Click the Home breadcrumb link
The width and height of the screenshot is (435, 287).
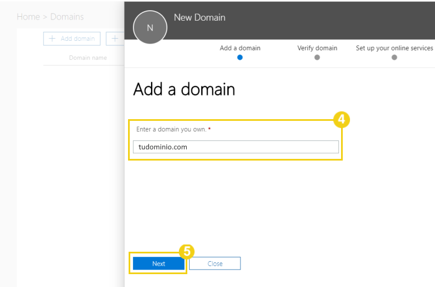(28, 17)
